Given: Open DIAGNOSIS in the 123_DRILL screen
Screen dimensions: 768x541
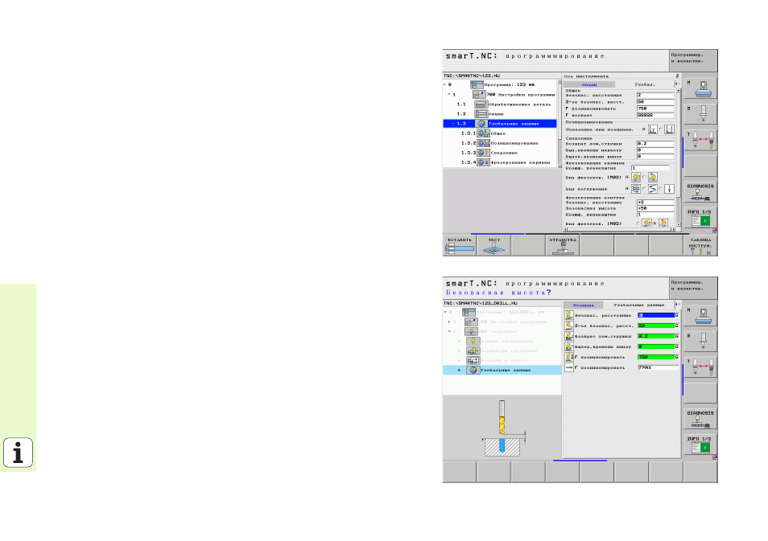Looking at the screenshot, I should pyautogui.click(x=700, y=419).
